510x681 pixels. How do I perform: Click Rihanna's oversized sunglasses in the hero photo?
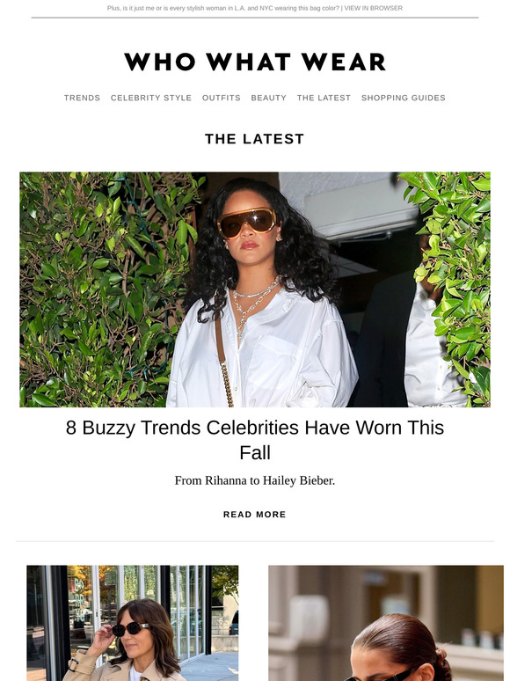(x=246, y=223)
